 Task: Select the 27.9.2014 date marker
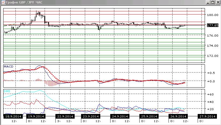point(207,117)
